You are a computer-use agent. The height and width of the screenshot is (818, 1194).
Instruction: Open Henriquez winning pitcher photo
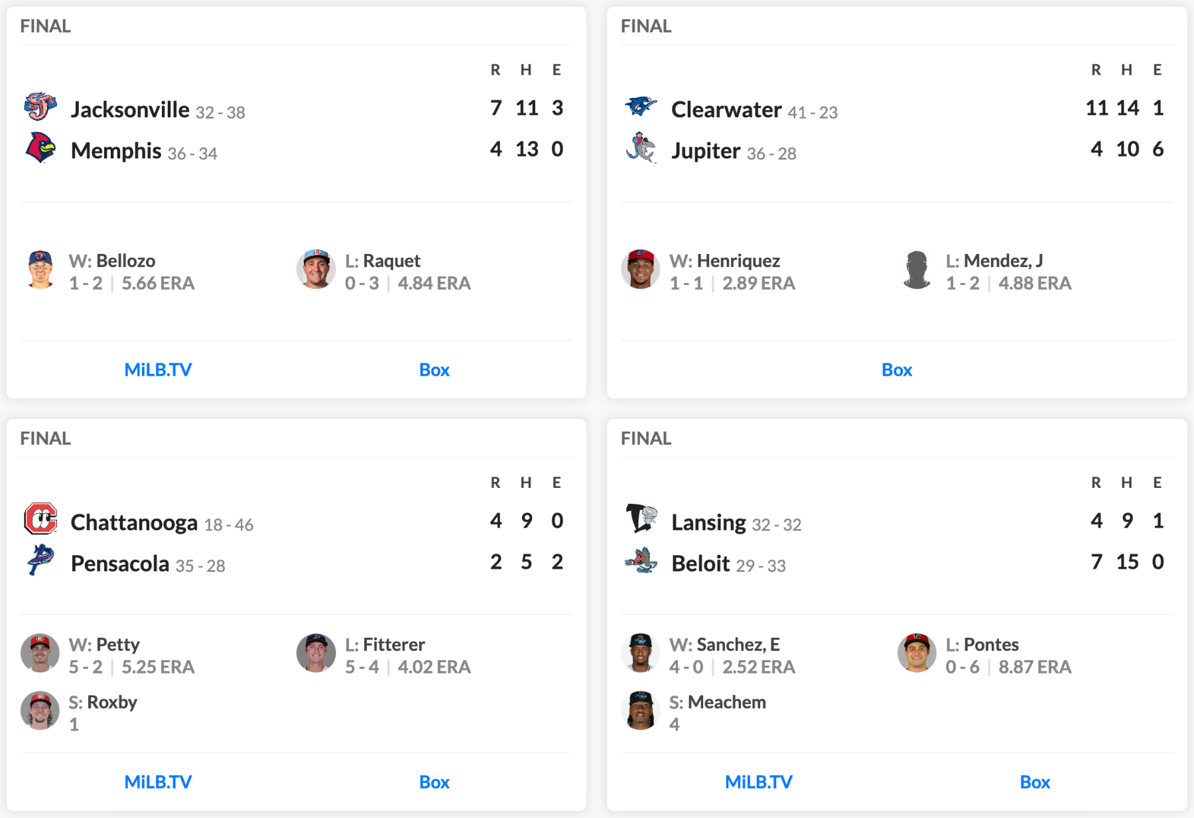(x=641, y=269)
